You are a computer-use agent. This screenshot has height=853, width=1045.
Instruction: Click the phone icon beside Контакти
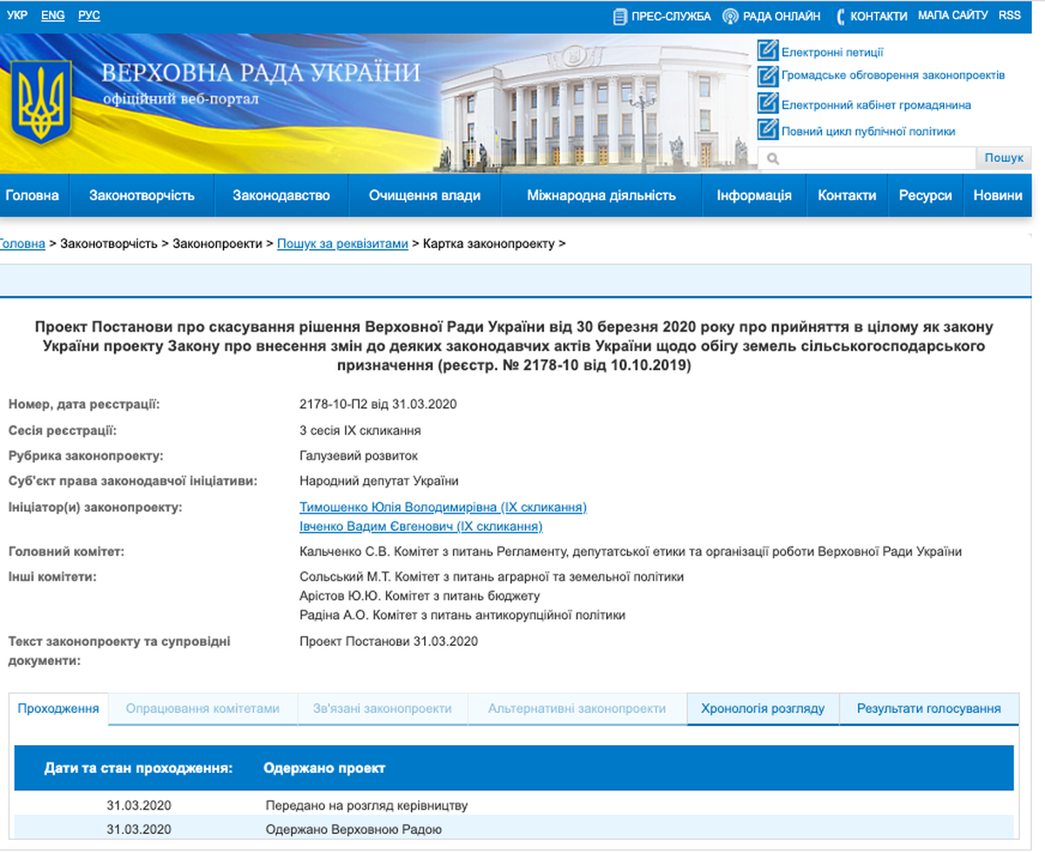tap(840, 17)
